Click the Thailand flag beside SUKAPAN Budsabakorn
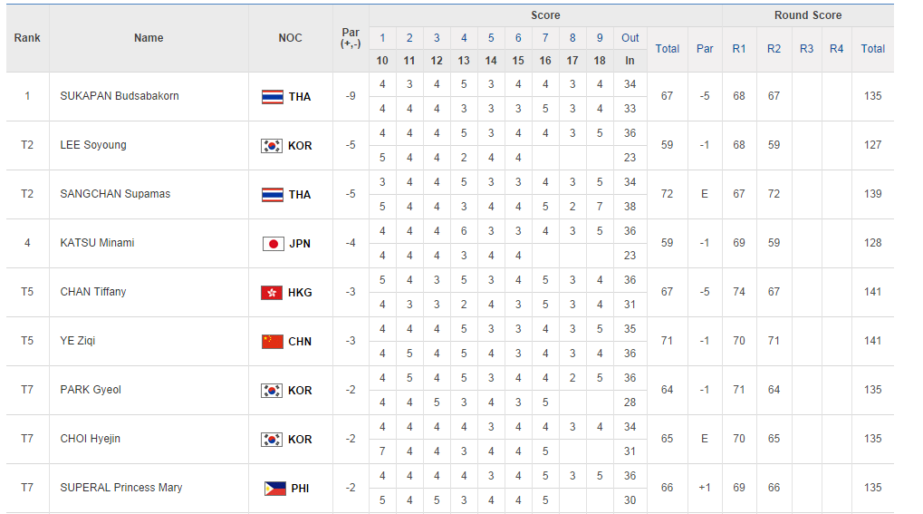This screenshot has height=514, width=923. [x=272, y=97]
